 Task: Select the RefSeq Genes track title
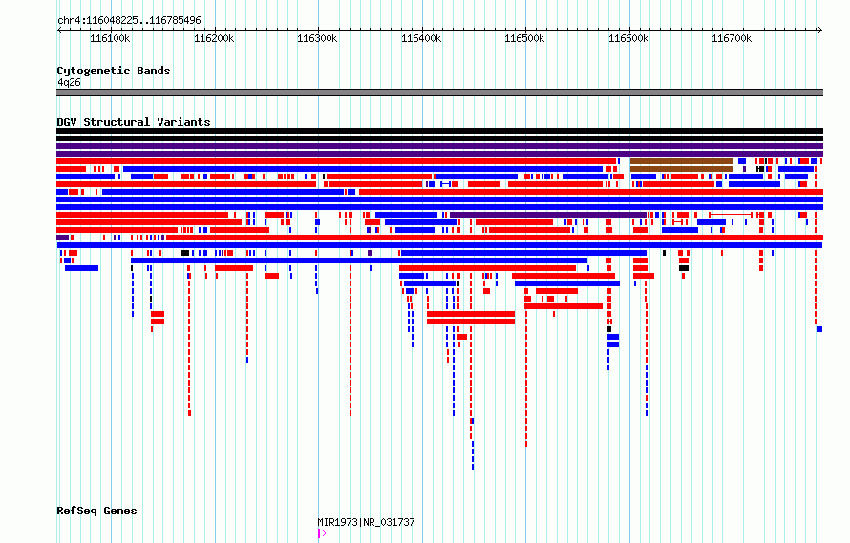[96, 511]
